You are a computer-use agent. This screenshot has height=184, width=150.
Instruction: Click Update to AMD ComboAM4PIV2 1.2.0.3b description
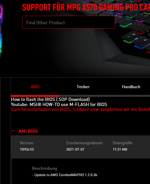click(65, 175)
